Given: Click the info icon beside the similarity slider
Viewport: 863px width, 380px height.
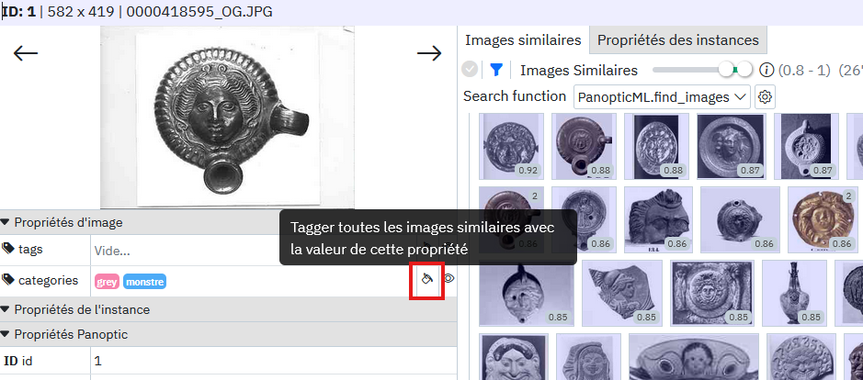Looking at the screenshot, I should coord(766,70).
